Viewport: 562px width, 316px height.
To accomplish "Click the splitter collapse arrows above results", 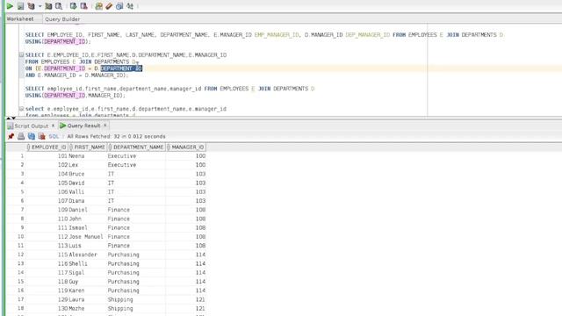I will [11, 118].
